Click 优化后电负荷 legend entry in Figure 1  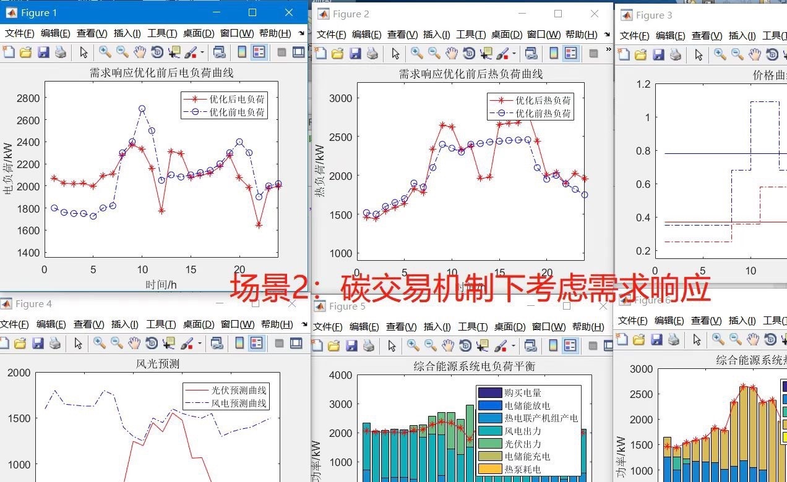(x=237, y=98)
